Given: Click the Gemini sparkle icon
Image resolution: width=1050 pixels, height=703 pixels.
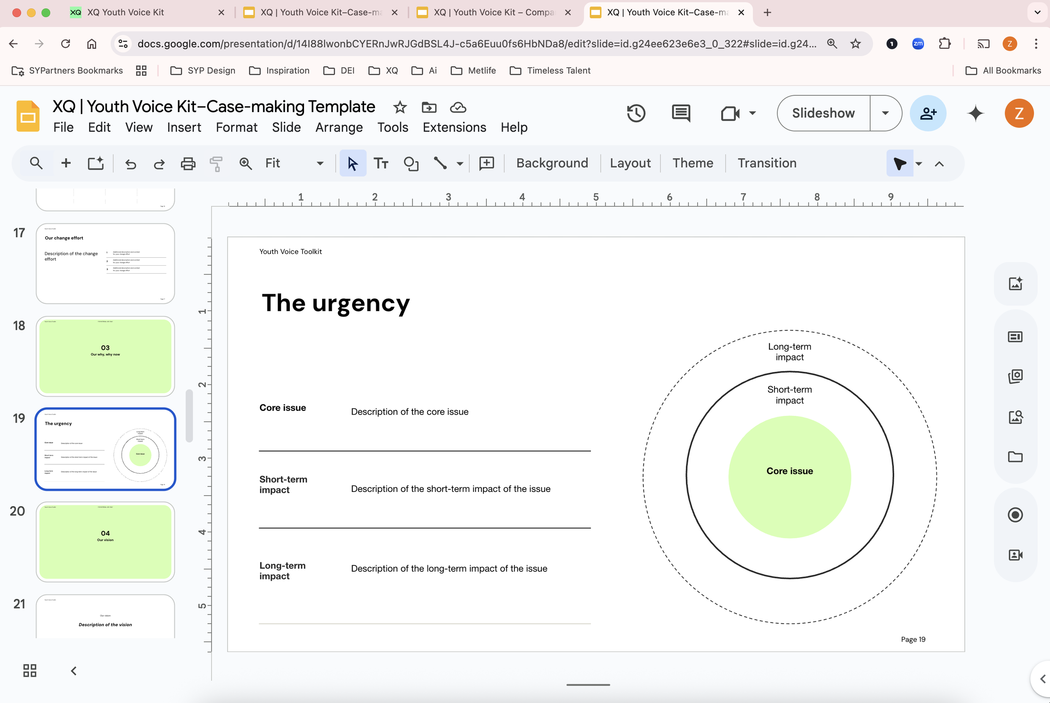Looking at the screenshot, I should coord(975,113).
